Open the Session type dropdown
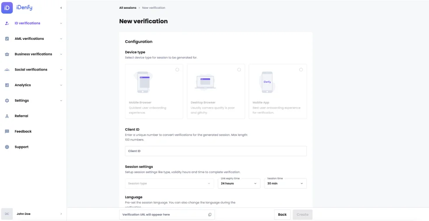The image size is (429, 221). coord(169,183)
